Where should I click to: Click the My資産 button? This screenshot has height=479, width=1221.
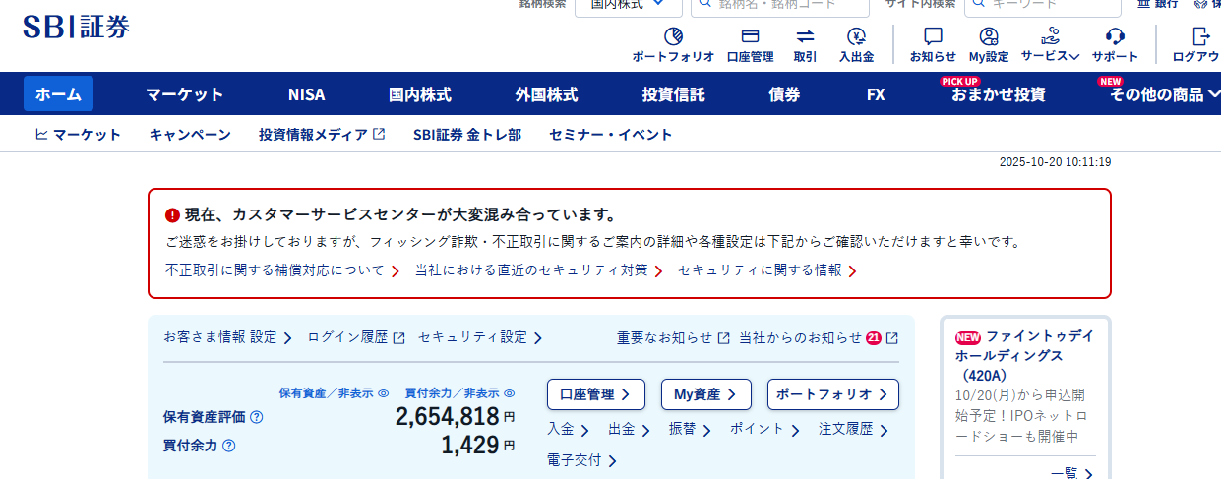[705, 394]
